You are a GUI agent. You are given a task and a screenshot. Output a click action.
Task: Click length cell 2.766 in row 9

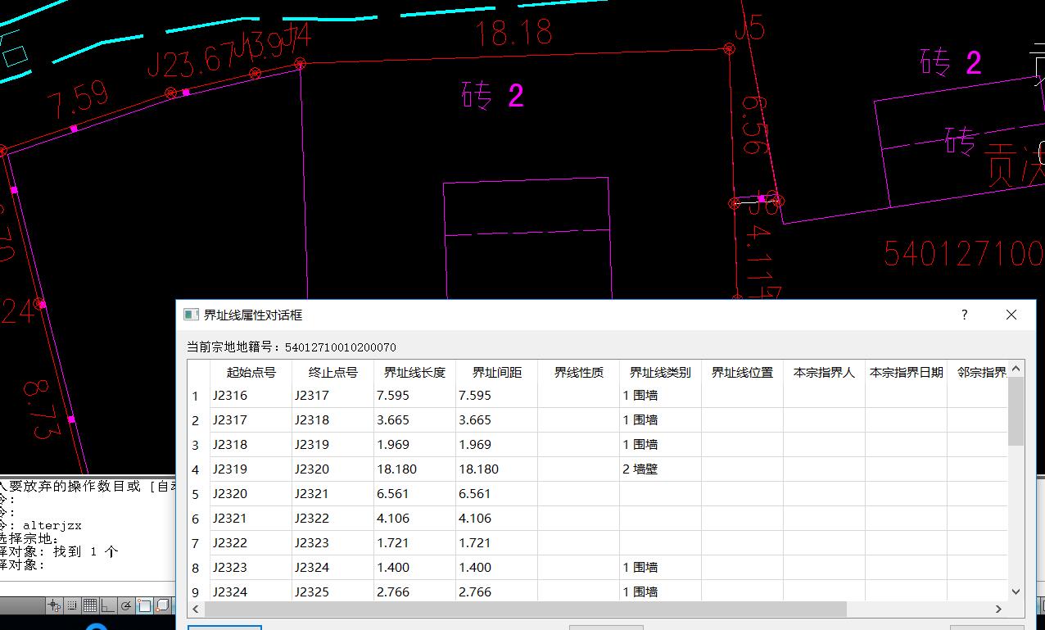pos(415,591)
